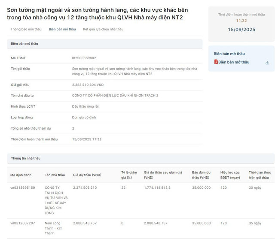The width and height of the screenshot is (275, 239).
Task: Click the red PDF file icon
Action: (216, 62)
